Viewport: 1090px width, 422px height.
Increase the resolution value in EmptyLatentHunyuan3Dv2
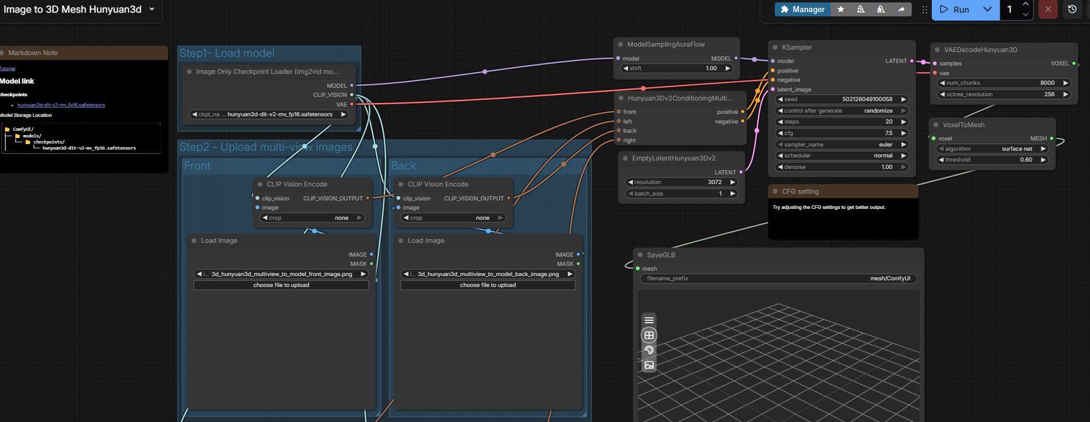point(732,182)
